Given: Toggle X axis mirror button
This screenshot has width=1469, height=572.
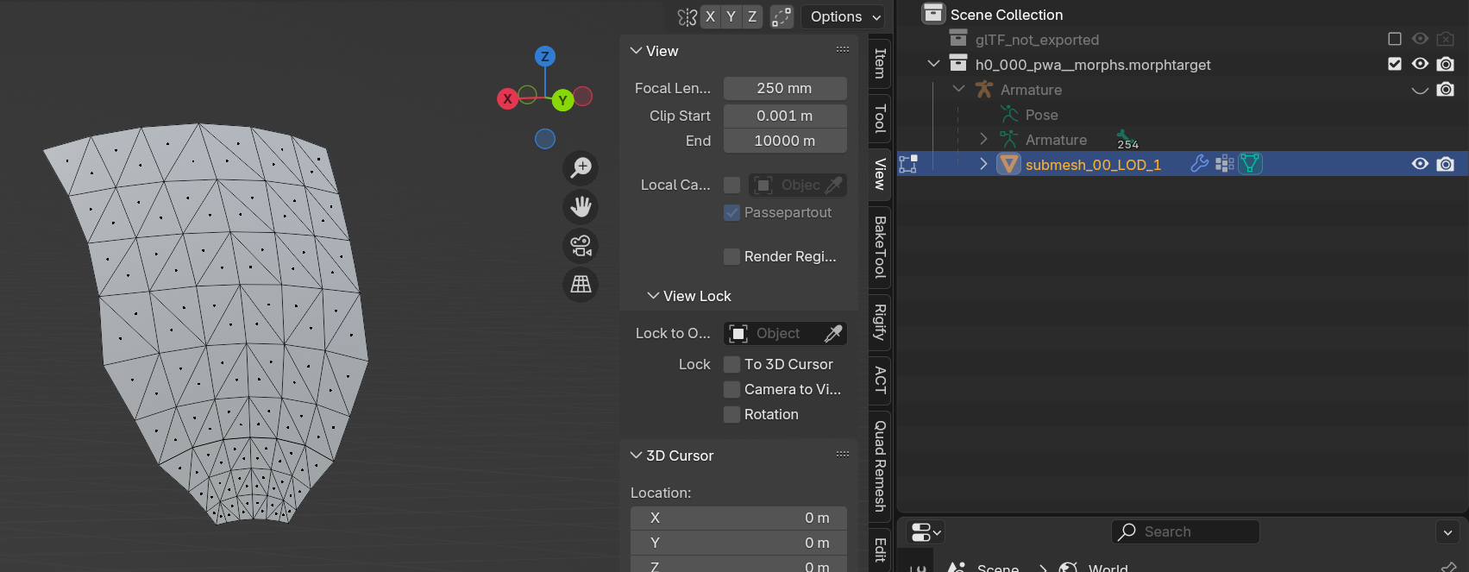Looking at the screenshot, I should pyautogui.click(x=710, y=16).
